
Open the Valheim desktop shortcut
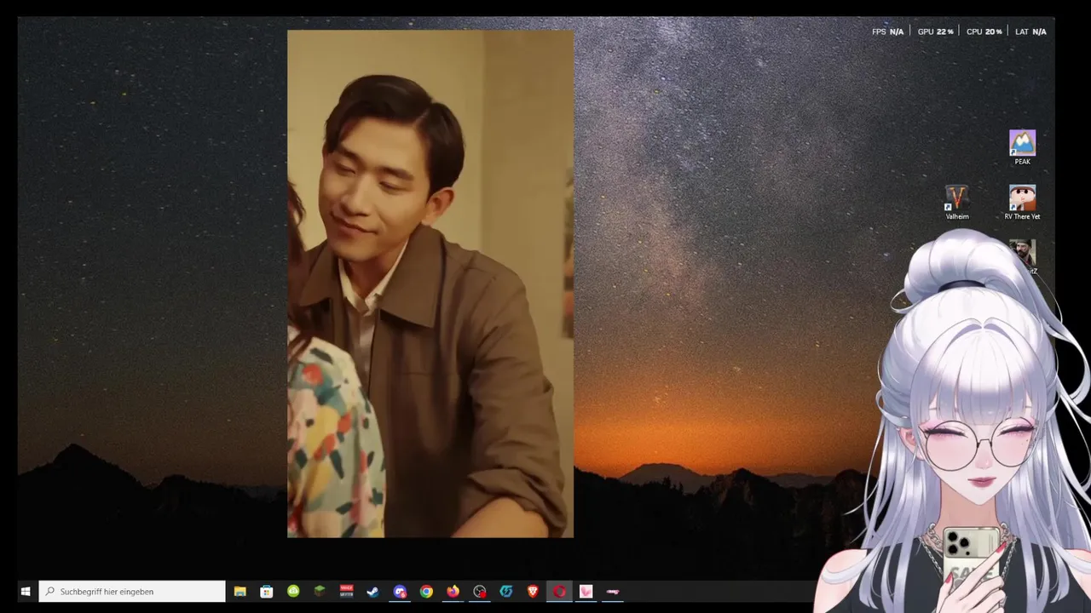click(x=957, y=203)
